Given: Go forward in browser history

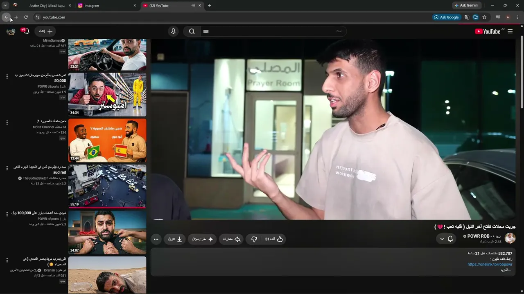Looking at the screenshot, I should pos(16,17).
